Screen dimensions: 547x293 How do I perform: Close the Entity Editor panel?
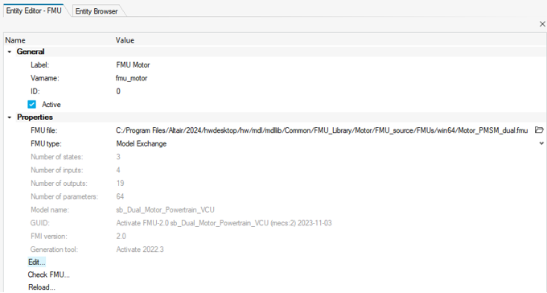pyautogui.click(x=542, y=24)
